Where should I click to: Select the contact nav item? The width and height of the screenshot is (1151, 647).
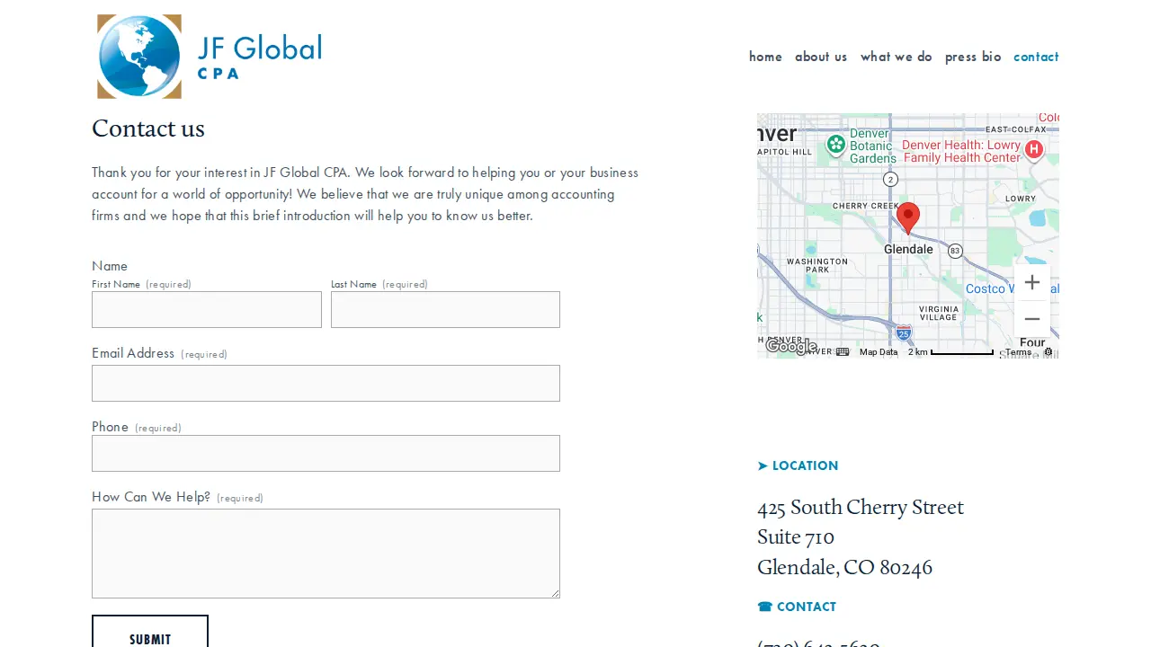(1036, 57)
